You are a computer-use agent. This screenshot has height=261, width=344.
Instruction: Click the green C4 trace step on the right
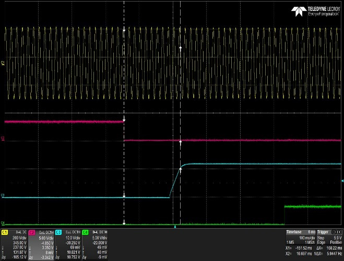click(x=284, y=215)
